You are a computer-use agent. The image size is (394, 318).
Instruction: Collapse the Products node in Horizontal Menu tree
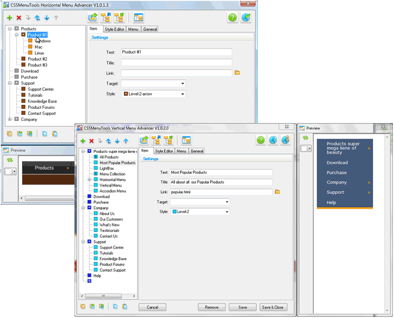click(x=9, y=29)
